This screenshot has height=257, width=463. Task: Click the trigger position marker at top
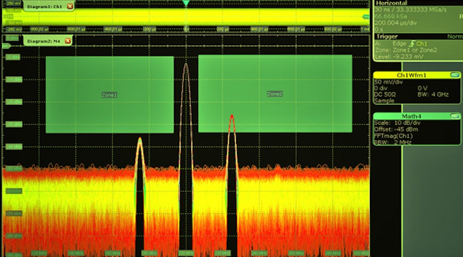pos(186,3)
